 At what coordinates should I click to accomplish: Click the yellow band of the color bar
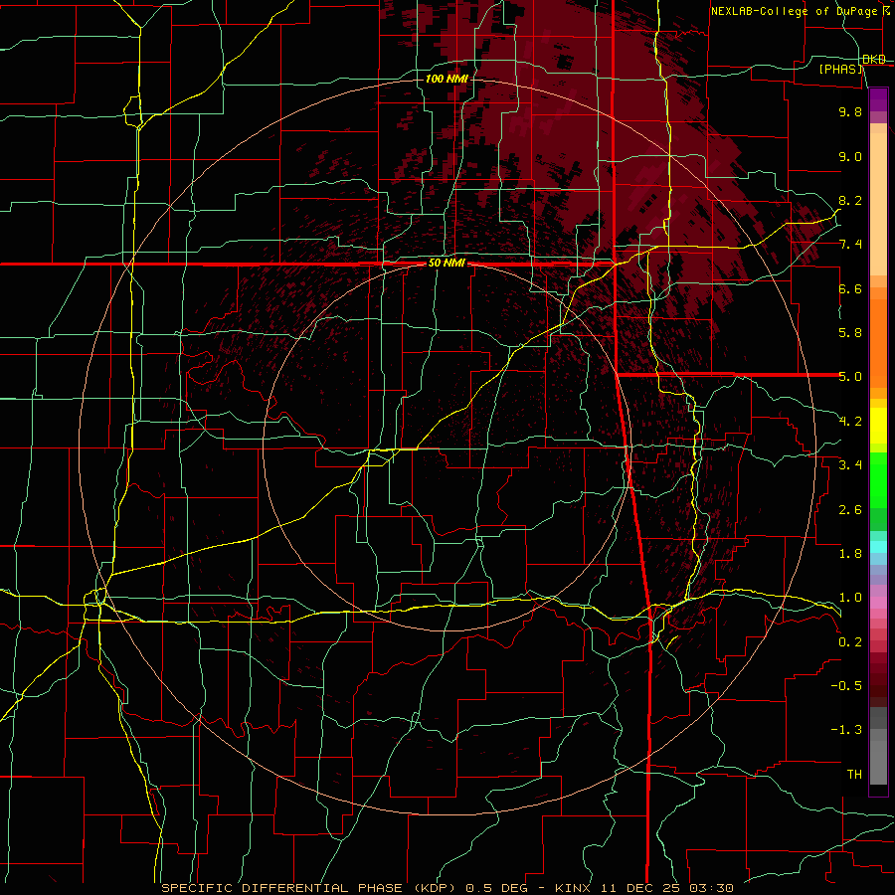pyautogui.click(x=878, y=426)
